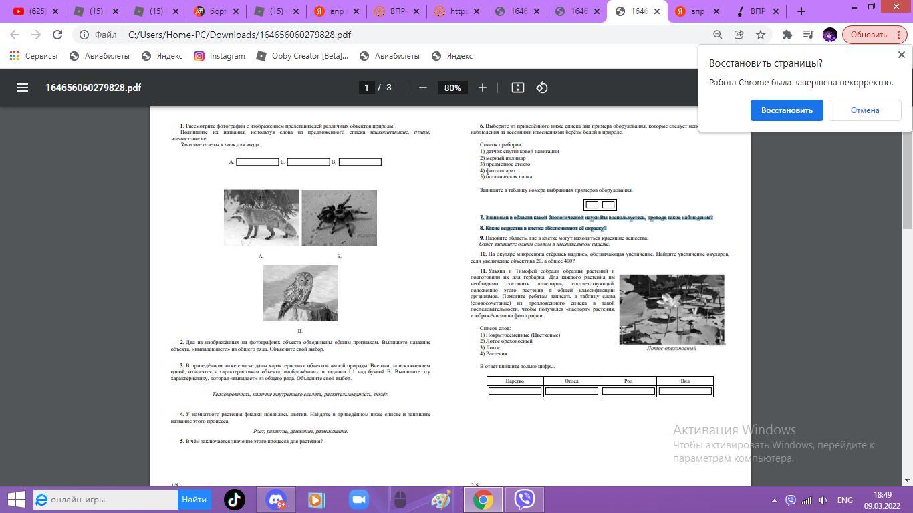Image resolution: width=913 pixels, height=513 pixels.
Task: Click the Восстановить button
Action: tap(787, 110)
